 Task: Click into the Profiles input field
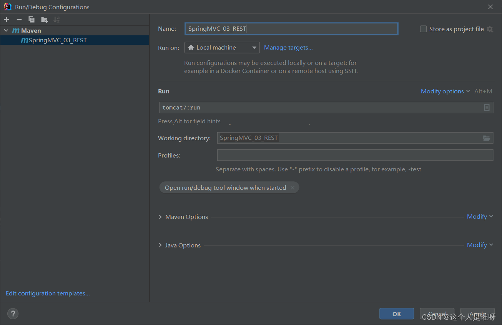[x=355, y=155]
